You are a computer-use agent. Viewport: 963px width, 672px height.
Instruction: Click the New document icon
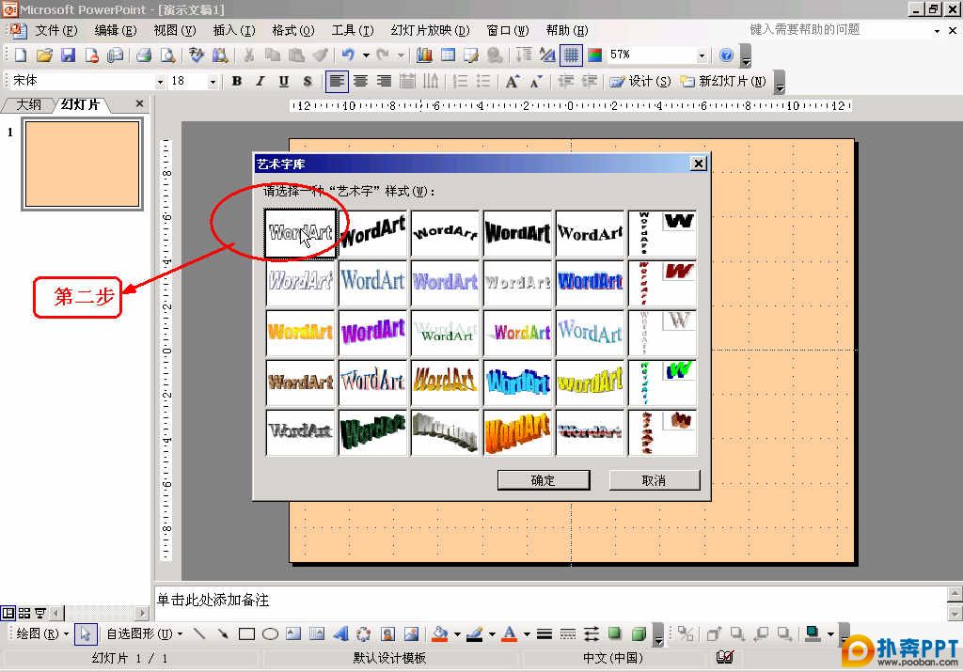21,55
